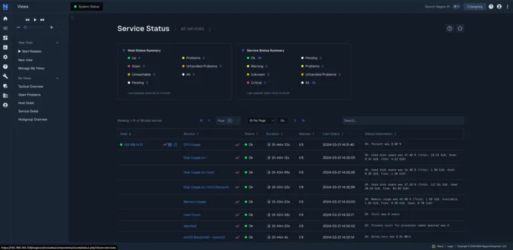Viewport: 513px width, 250px height.
Task: Collapse the My Views section
Action: [x=57, y=78]
